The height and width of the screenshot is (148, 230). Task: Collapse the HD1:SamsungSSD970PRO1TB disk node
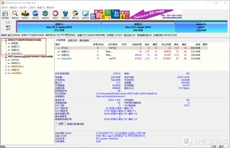tap(3, 57)
